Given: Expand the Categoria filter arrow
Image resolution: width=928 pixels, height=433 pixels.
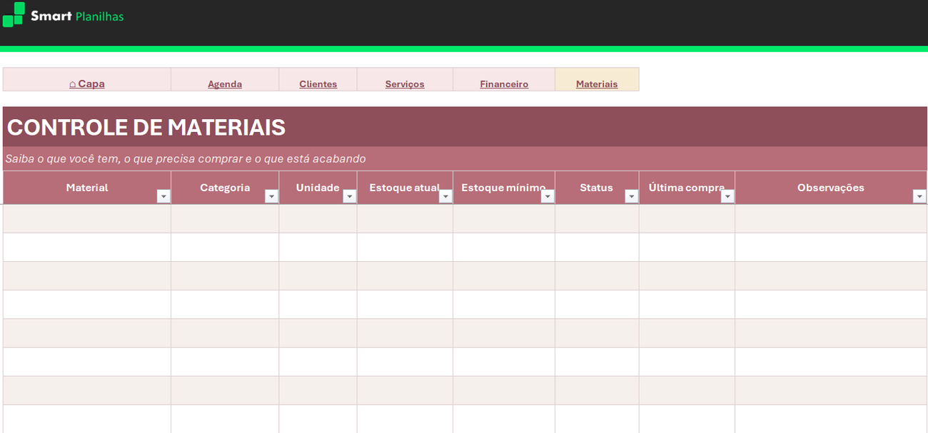Looking at the screenshot, I should (x=271, y=197).
